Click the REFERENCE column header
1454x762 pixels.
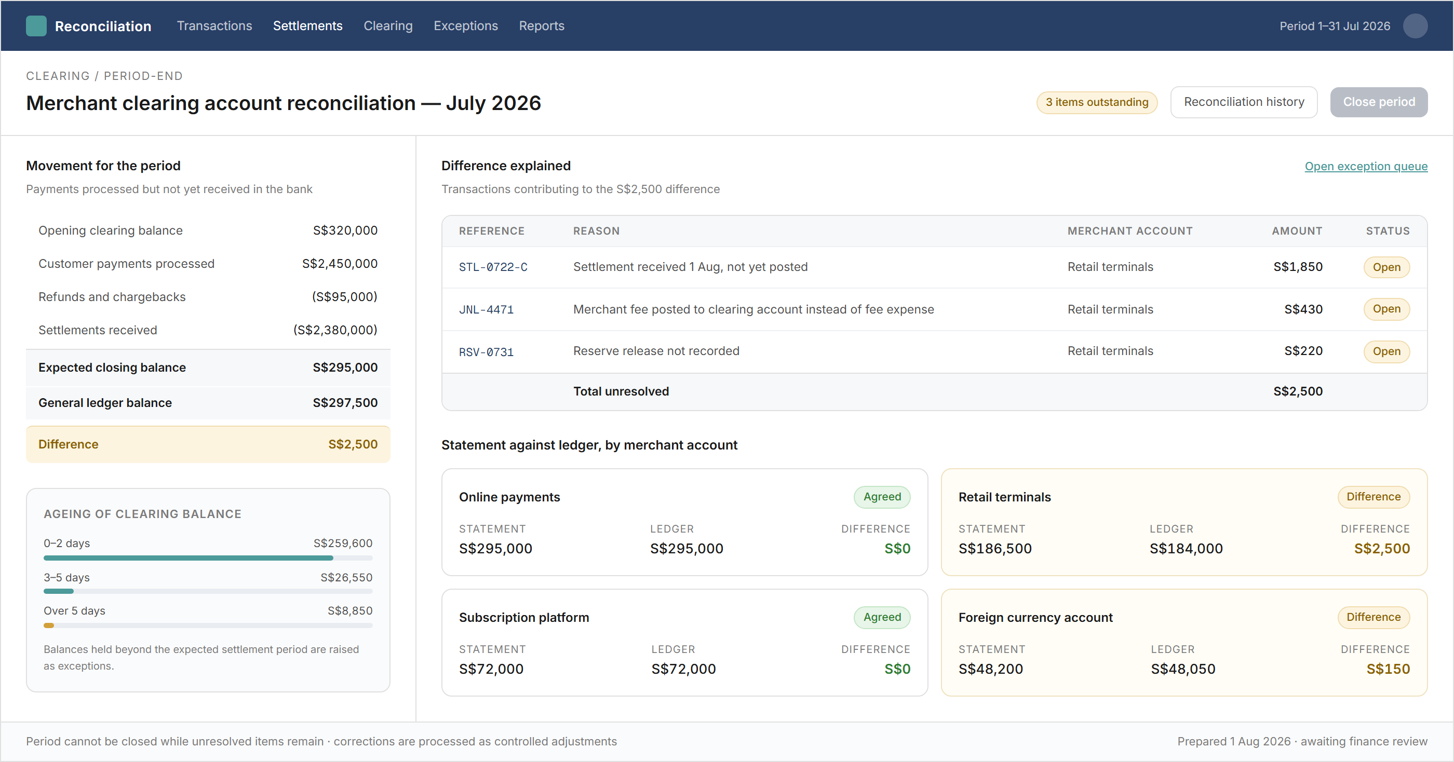pyautogui.click(x=491, y=230)
